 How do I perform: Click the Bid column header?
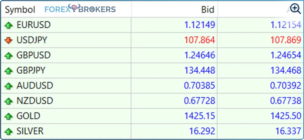[x=207, y=10]
